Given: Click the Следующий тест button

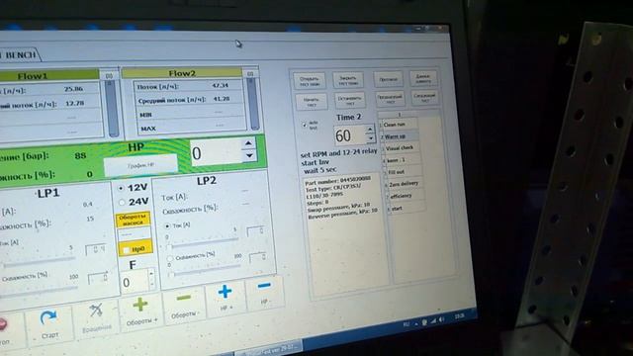Looking at the screenshot, I should pos(424,97).
